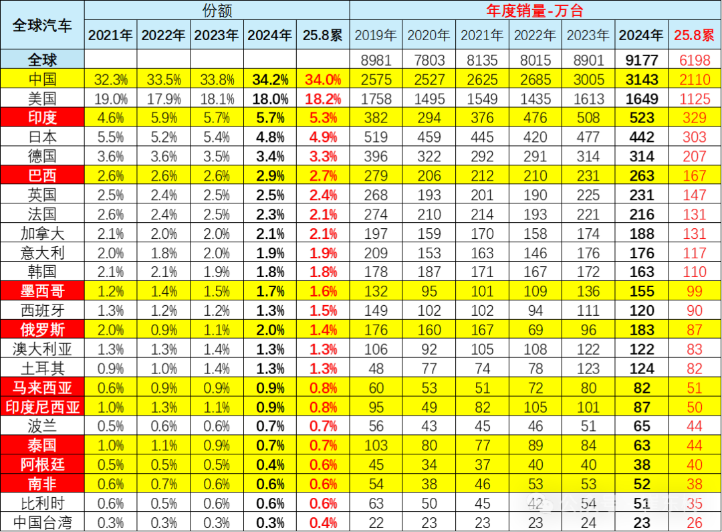Click the red 泰国 row label
Image resolution: width=722 pixels, height=532 pixels.
coord(42,446)
